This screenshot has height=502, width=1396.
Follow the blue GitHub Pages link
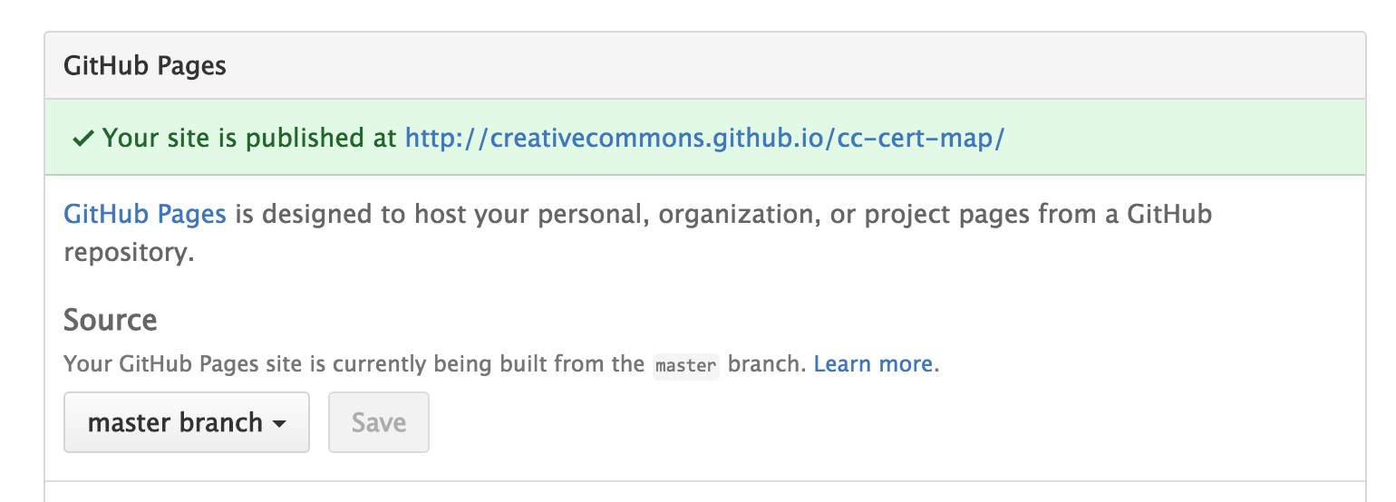(x=145, y=215)
